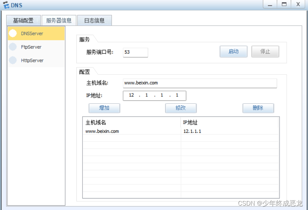Minimize the DNS window
The height and width of the screenshot is (210, 308).
click(270, 4)
